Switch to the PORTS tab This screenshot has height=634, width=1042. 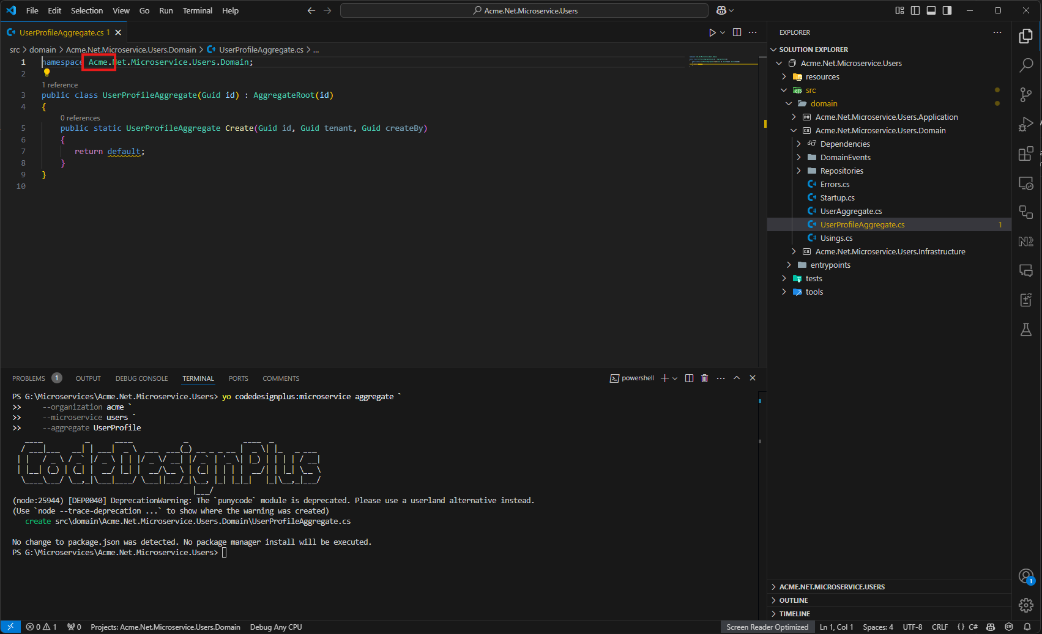pyautogui.click(x=238, y=378)
